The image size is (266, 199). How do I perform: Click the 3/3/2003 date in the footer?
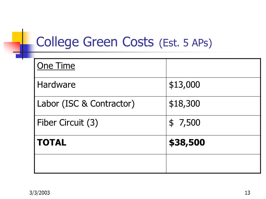point(40,193)
